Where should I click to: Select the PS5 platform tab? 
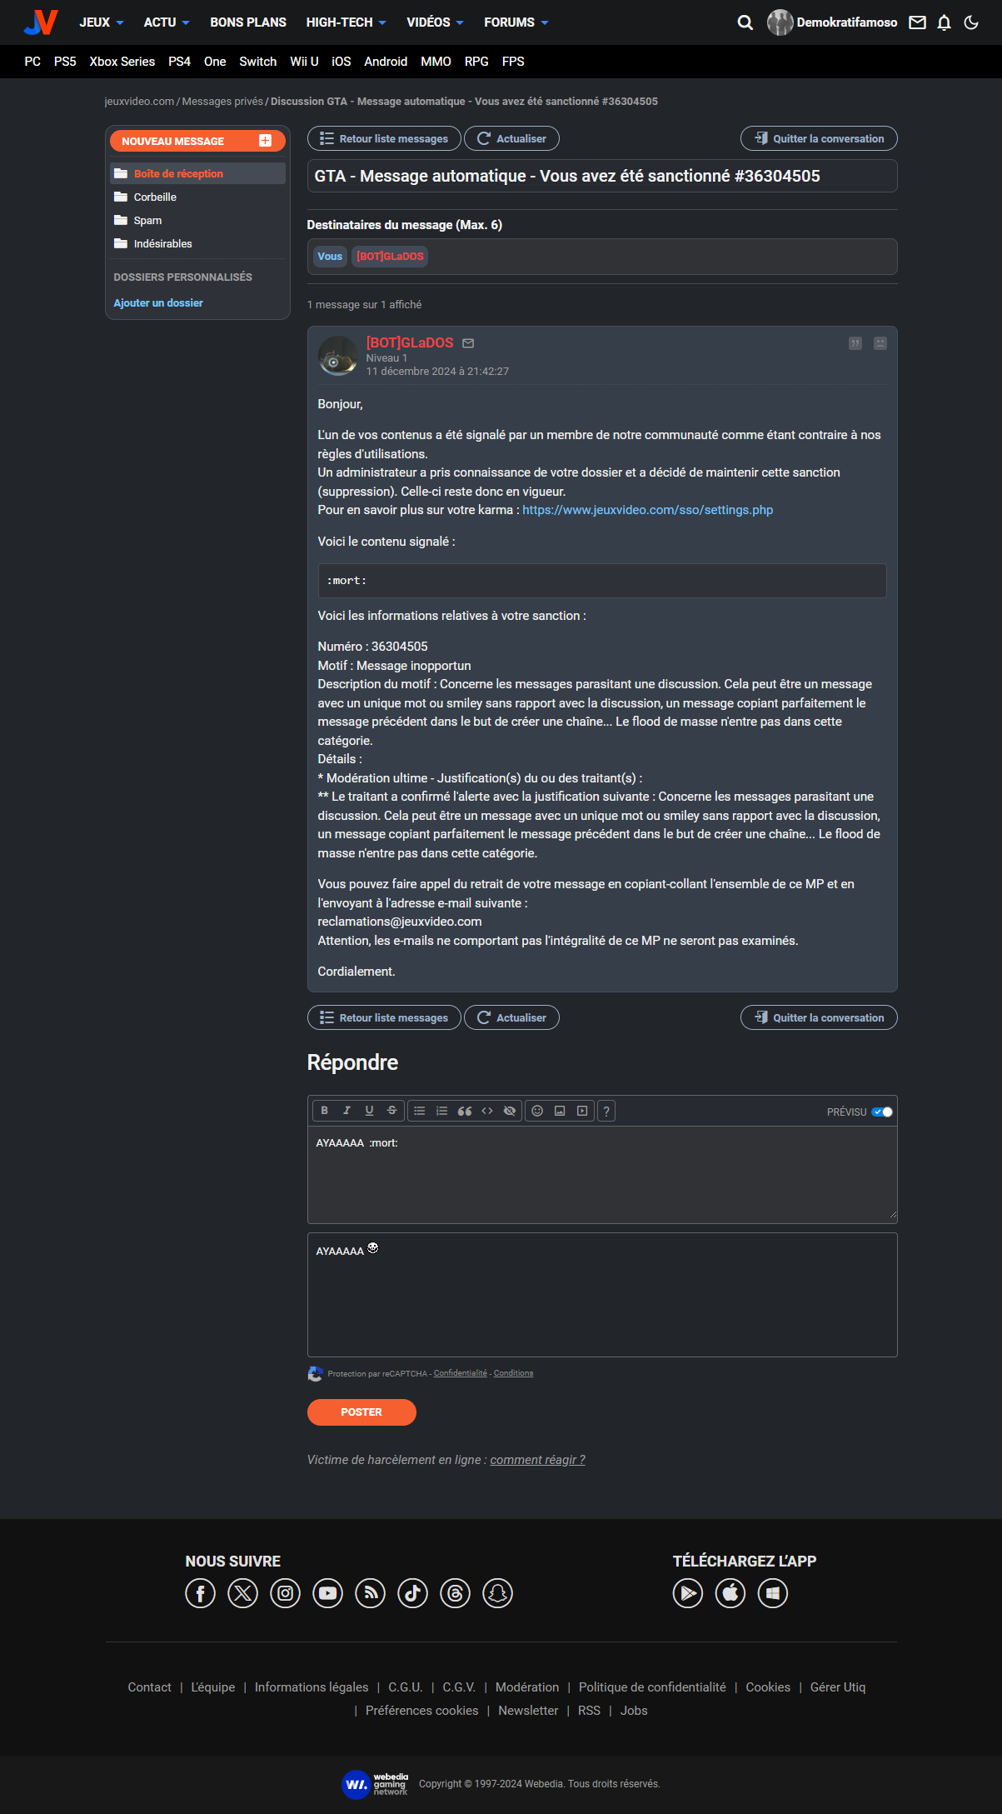(65, 62)
